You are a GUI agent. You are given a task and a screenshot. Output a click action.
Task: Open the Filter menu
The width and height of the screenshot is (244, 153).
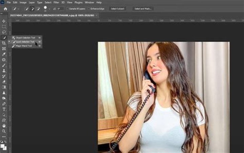pos(56,2)
